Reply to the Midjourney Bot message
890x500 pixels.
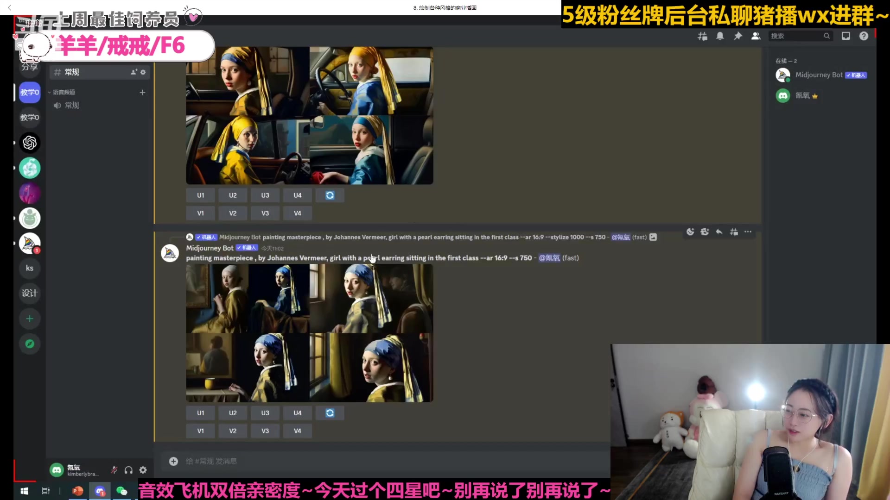pos(719,232)
